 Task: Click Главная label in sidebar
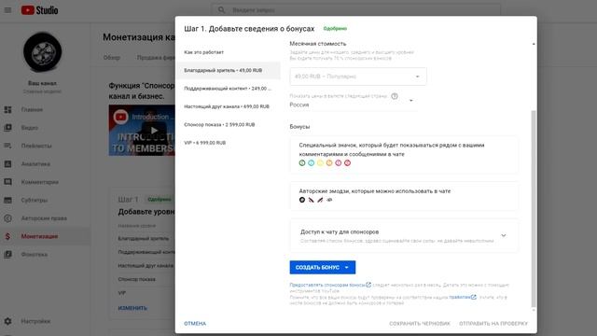pos(32,110)
